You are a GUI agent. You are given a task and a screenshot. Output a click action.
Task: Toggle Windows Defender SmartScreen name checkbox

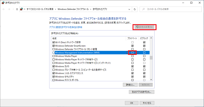coord(54,46)
